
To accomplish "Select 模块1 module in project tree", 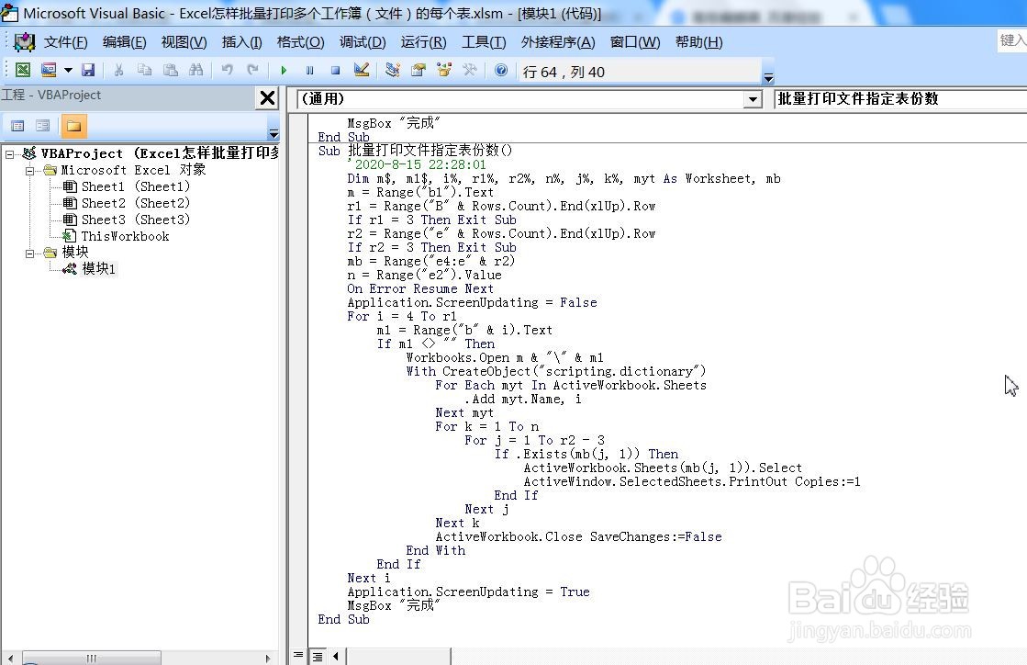I will 98,268.
